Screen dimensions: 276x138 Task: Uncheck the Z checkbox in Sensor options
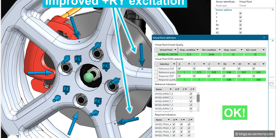coord(240,21)
